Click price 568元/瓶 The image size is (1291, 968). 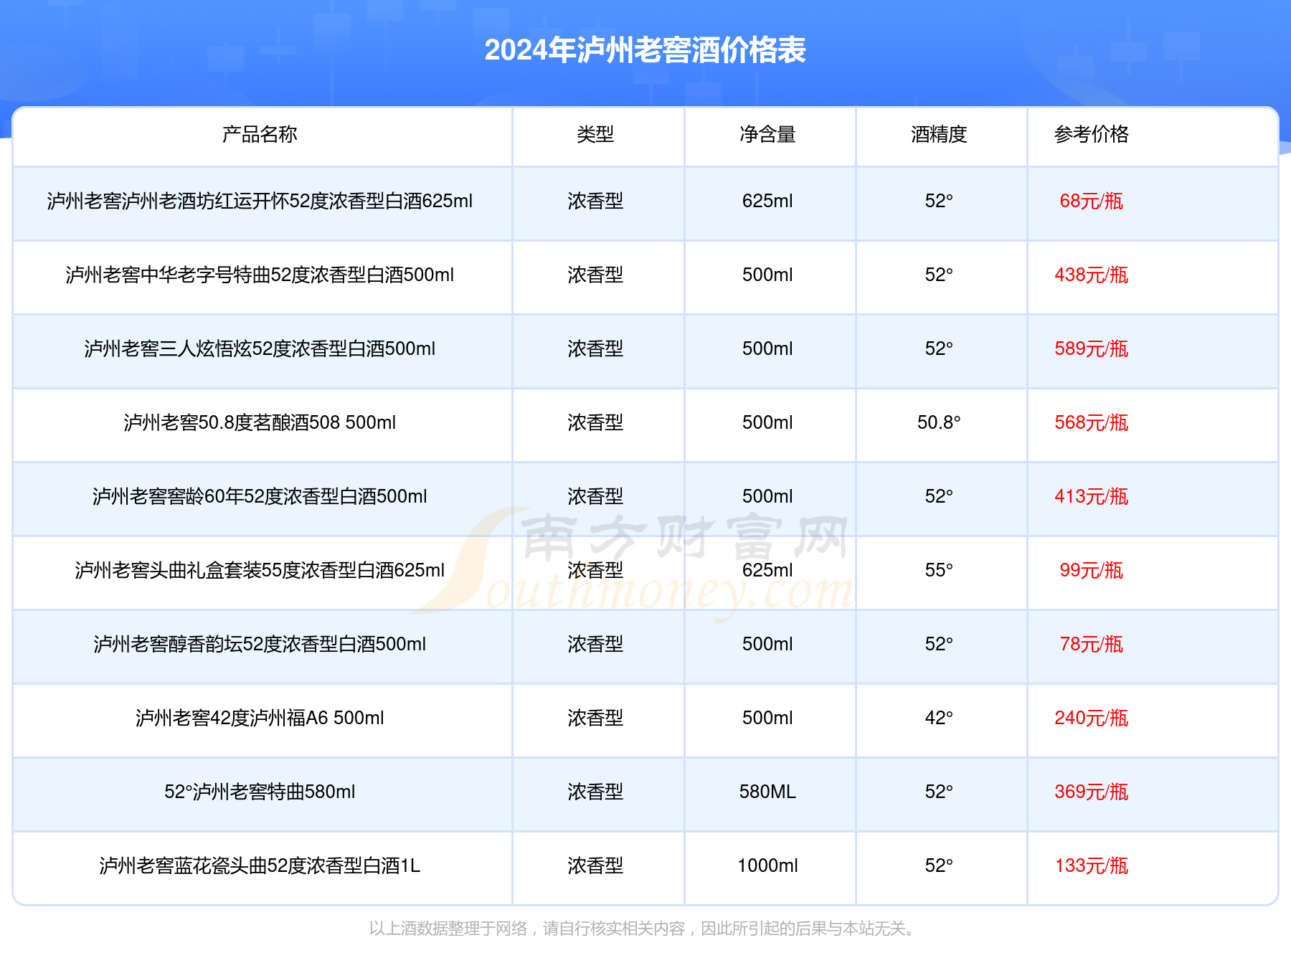coord(1092,422)
